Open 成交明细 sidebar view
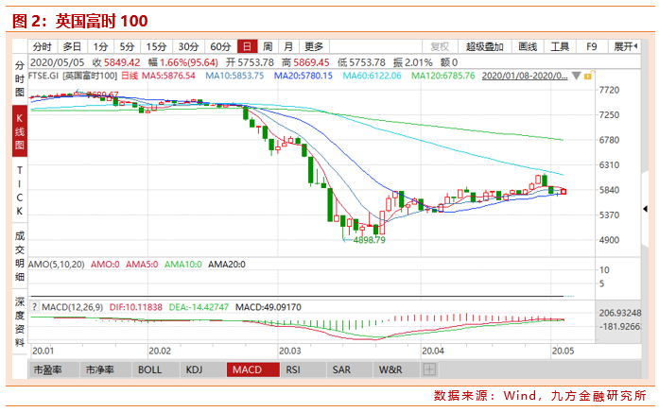 click(x=20, y=256)
